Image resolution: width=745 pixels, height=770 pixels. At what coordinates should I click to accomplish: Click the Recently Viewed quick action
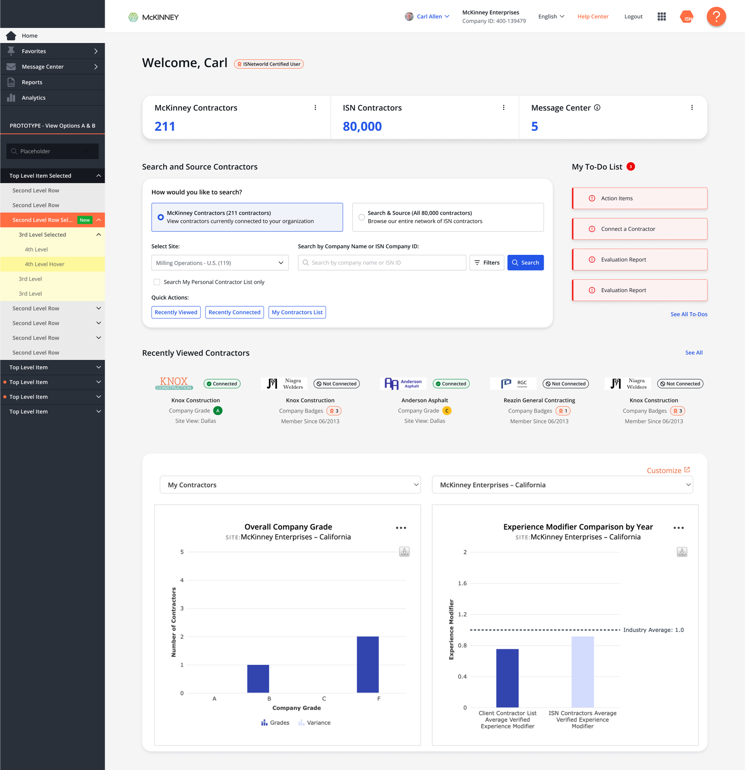coord(176,312)
